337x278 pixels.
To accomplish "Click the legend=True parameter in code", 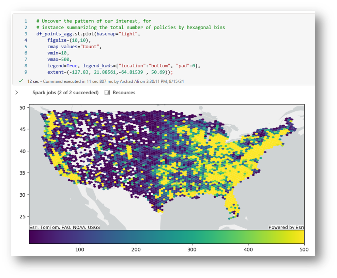I will (x=61, y=66).
